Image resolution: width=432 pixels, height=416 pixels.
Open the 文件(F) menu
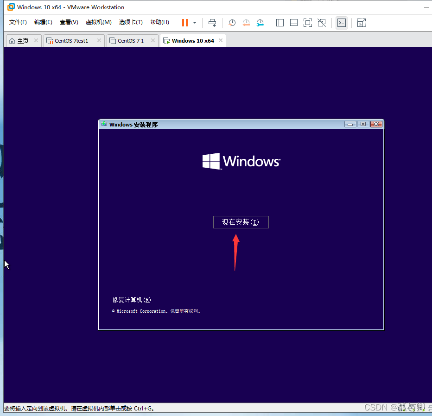point(18,22)
